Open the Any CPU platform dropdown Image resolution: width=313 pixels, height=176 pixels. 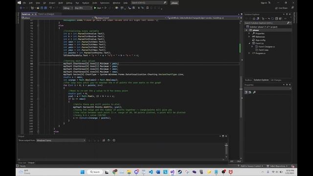[x=83, y=8]
